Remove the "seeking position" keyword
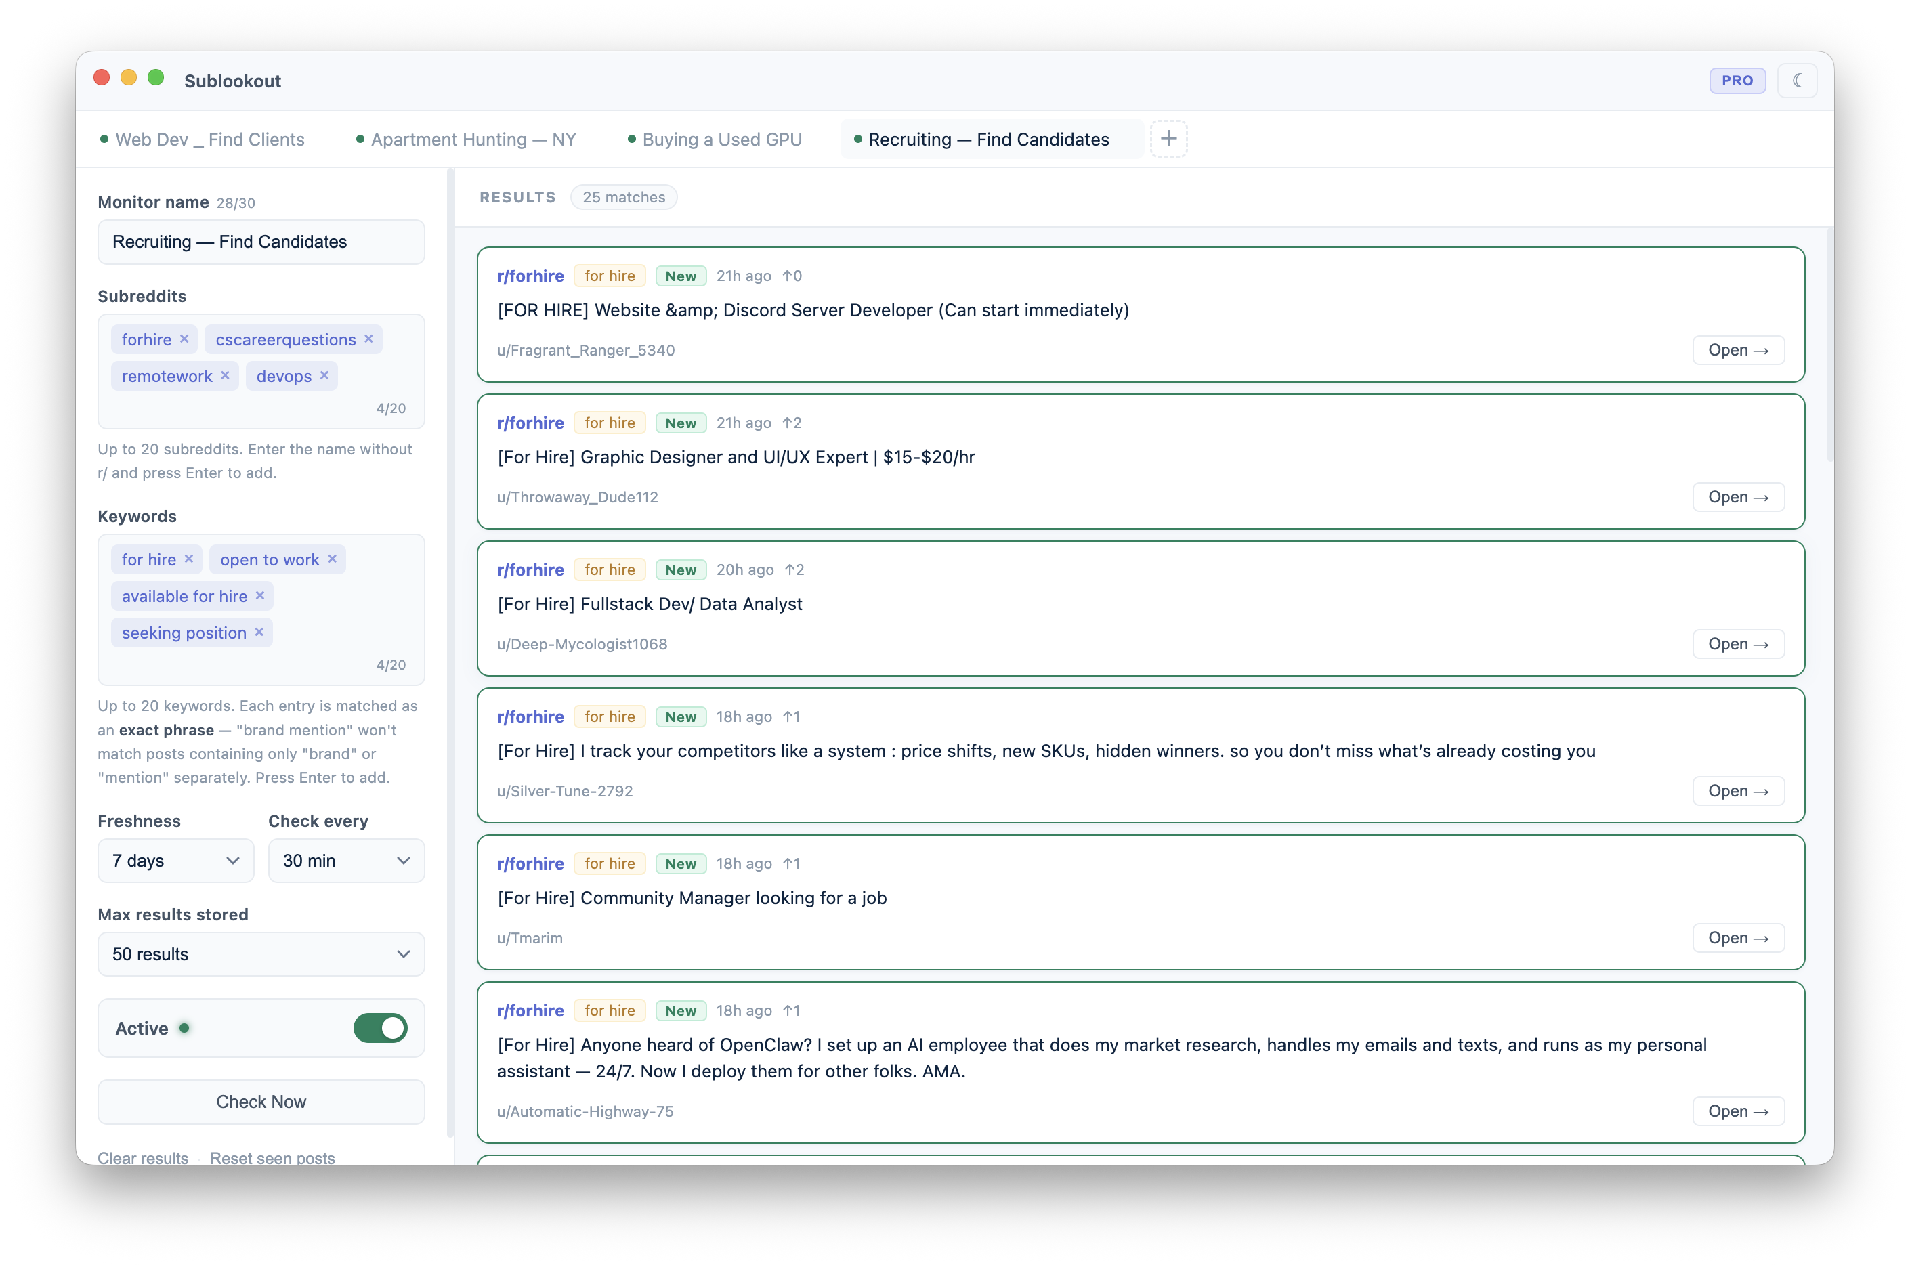1910x1265 pixels. (259, 632)
